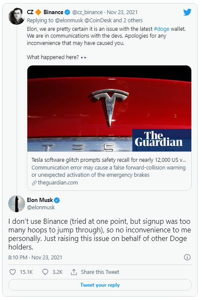Click CZ Binance verified badge

click(x=67, y=12)
